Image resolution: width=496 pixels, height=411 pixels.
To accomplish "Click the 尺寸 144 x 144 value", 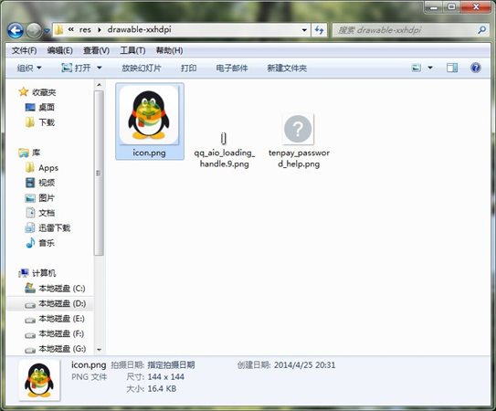I will 166,377.
